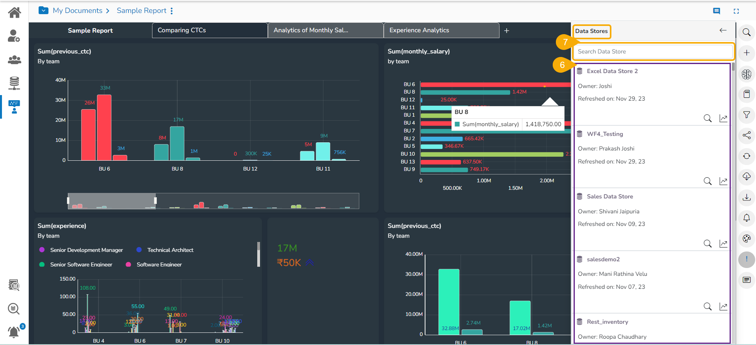Click the fullscreen icon at top right

(x=736, y=11)
